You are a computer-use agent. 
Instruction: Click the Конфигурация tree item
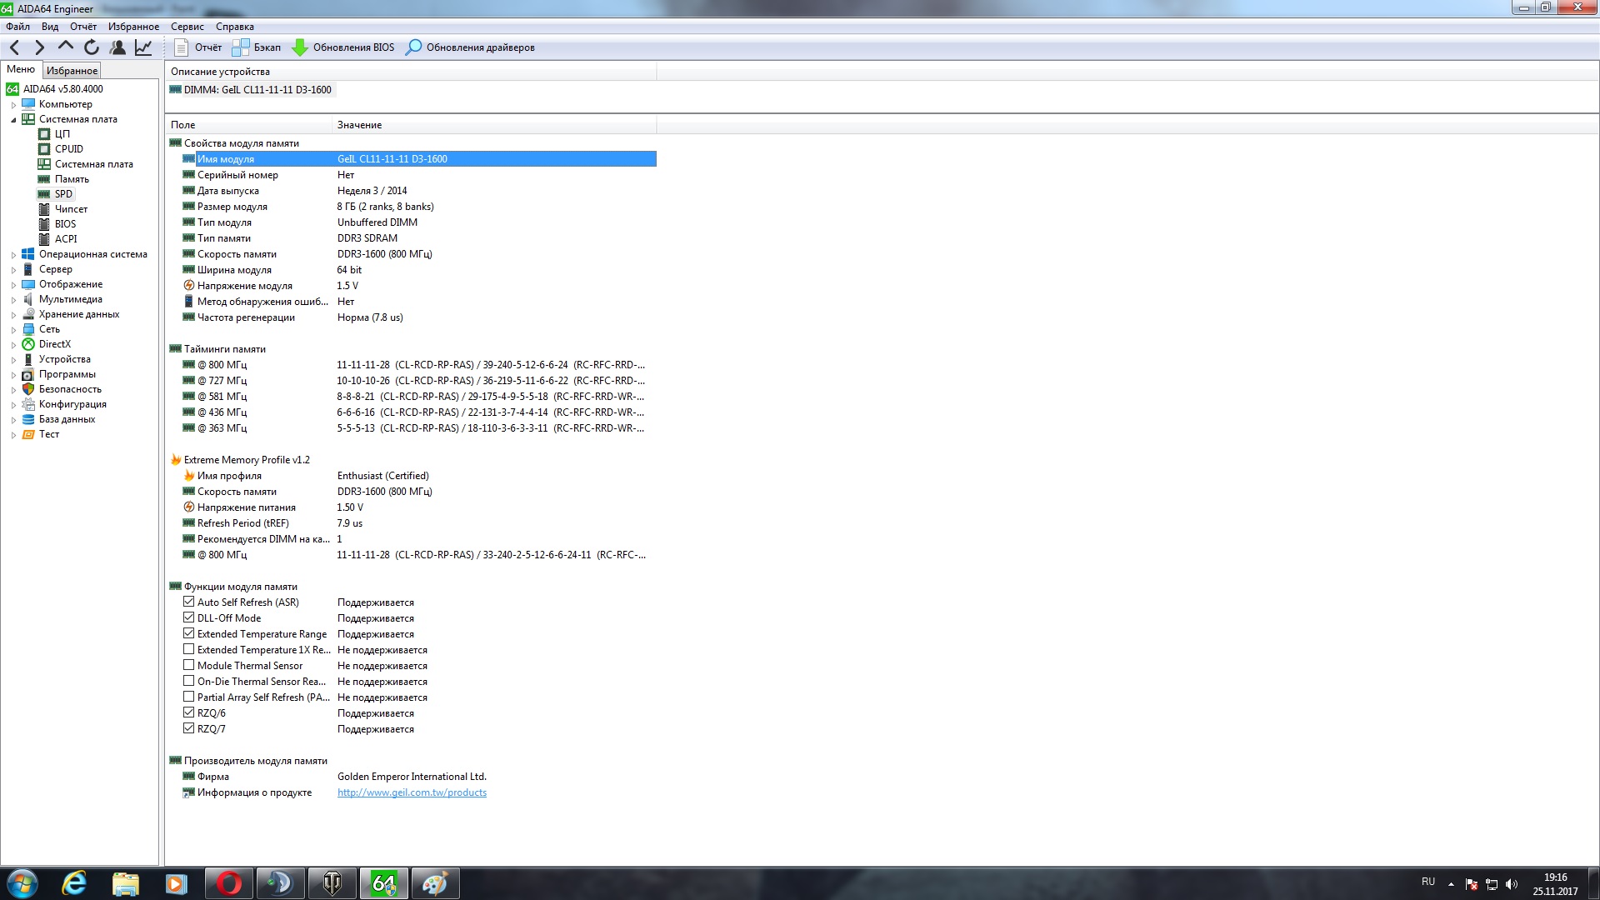click(72, 404)
